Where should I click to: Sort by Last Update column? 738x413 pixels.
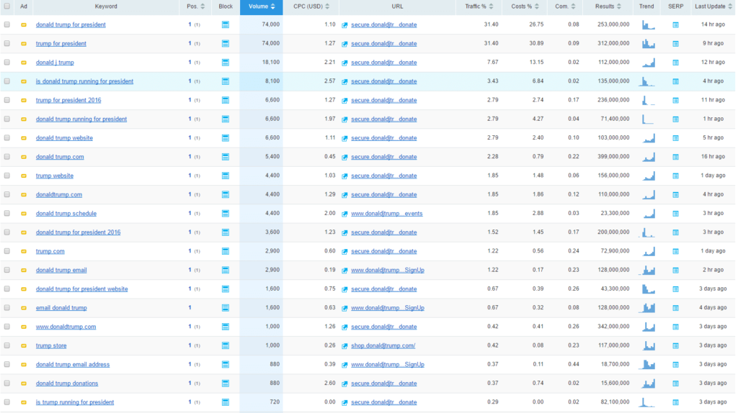click(713, 6)
